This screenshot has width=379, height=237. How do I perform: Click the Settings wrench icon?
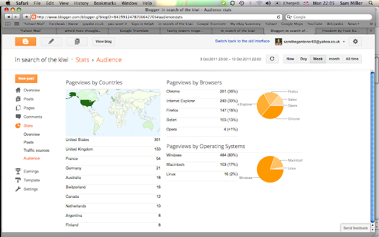[18, 189]
